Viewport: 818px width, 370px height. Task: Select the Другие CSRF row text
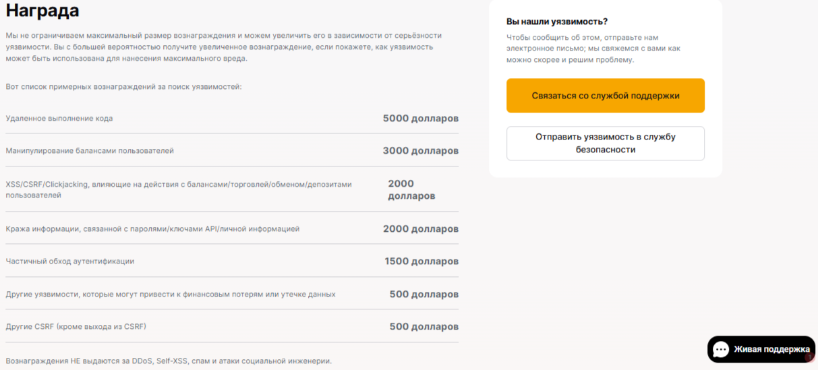pyautogui.click(x=76, y=327)
